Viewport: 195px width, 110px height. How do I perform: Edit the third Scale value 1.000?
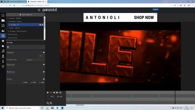click(x=42, y=82)
